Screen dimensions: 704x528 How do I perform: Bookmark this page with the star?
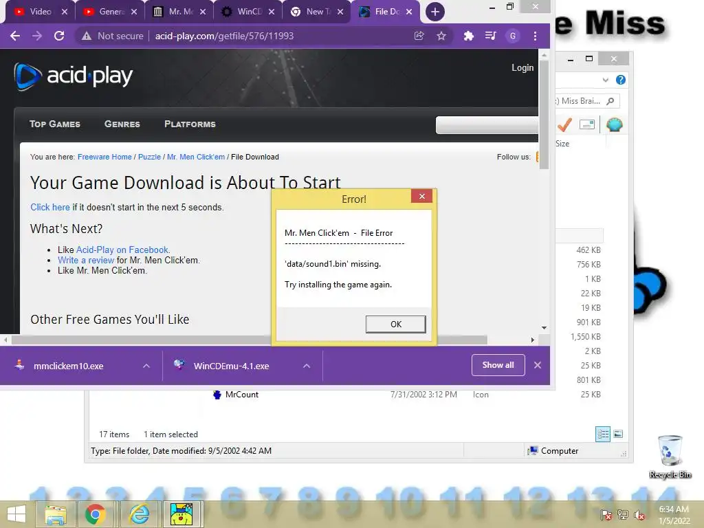(x=441, y=36)
